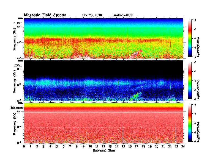Click the rising-tone burst near 17 UT in dH/dt panel
Screen dimensions: 218x168
coord(136,53)
